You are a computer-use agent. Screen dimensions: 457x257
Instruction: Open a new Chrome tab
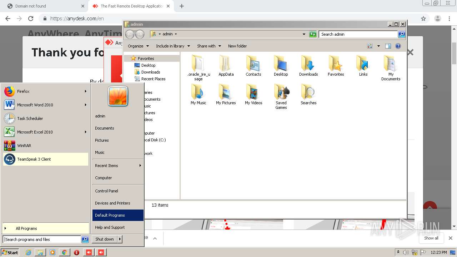181,6
